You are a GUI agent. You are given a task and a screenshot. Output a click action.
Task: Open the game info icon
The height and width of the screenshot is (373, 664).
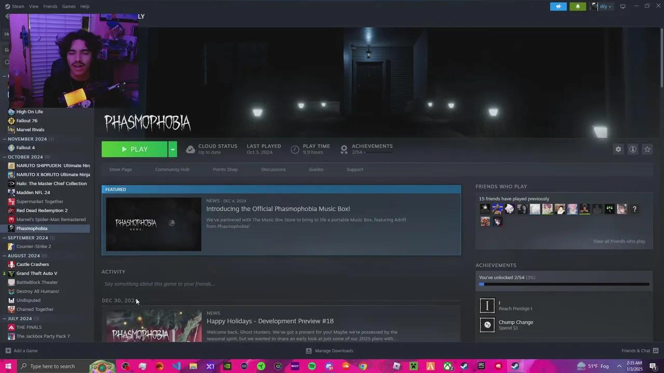pyautogui.click(x=633, y=149)
